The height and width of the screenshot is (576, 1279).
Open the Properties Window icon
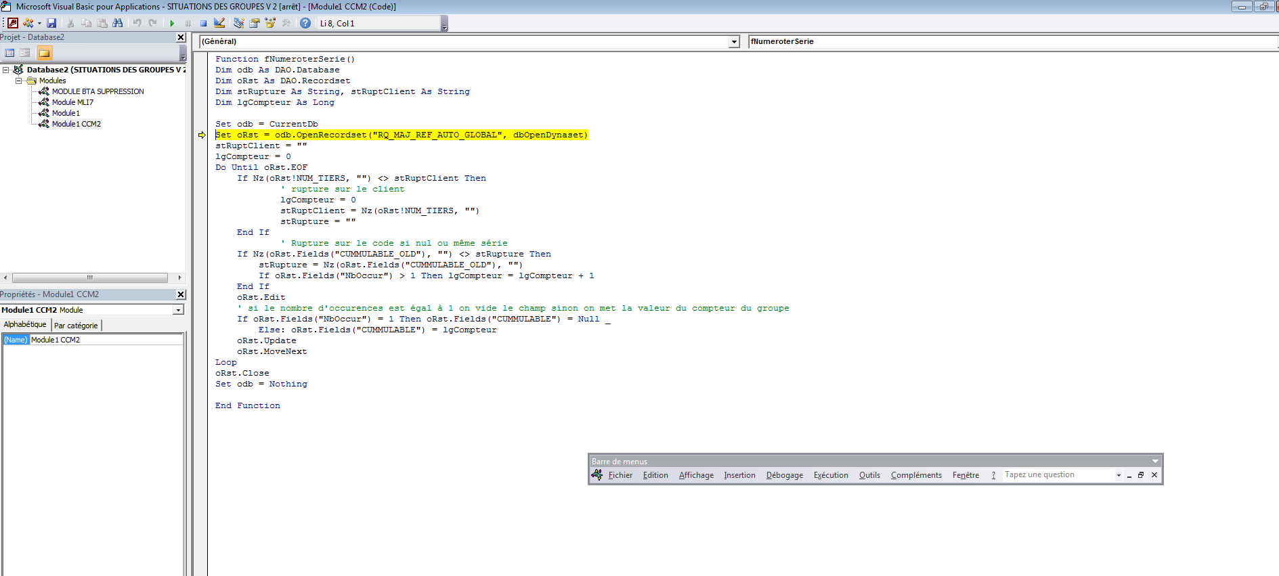[255, 23]
